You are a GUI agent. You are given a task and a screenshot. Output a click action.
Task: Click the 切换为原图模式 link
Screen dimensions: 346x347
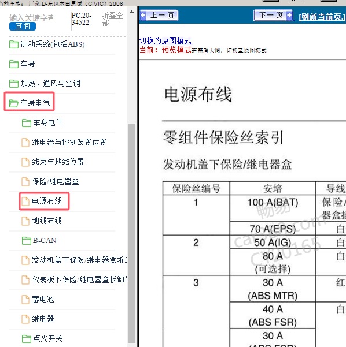click(x=166, y=40)
